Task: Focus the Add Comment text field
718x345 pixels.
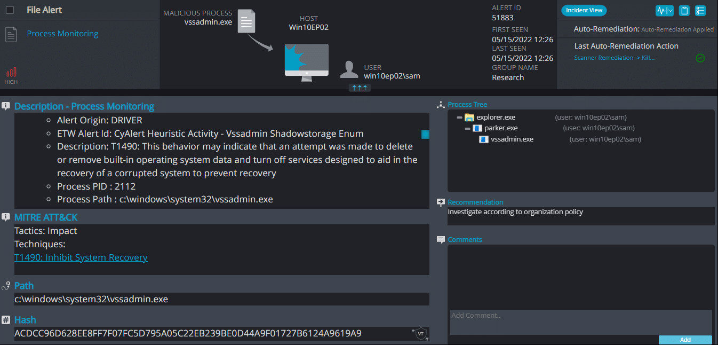Action: (x=581, y=322)
